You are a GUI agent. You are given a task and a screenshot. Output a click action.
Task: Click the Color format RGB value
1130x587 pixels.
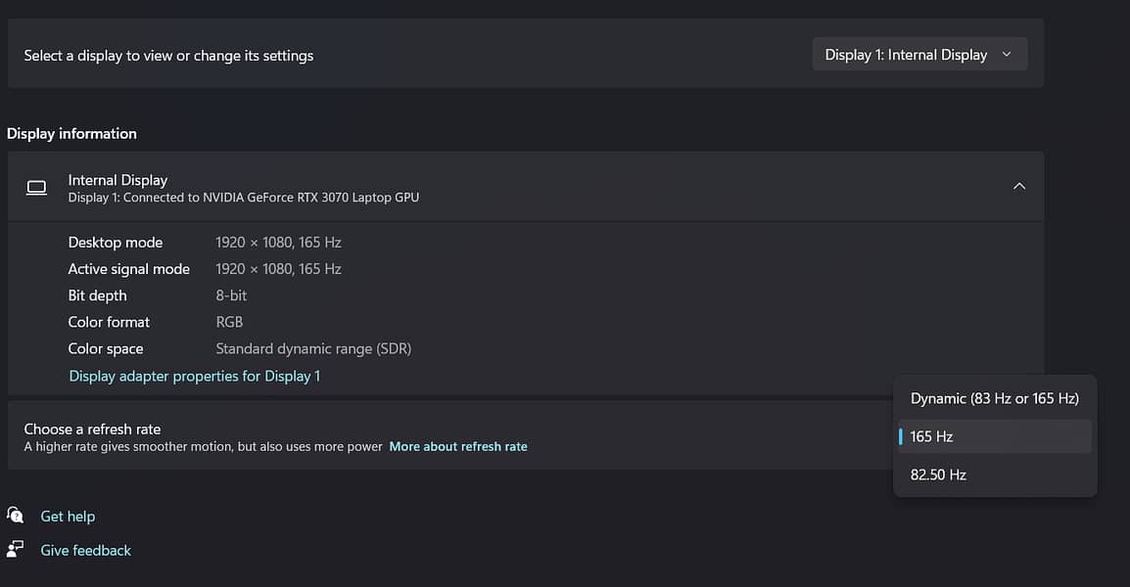pos(229,322)
